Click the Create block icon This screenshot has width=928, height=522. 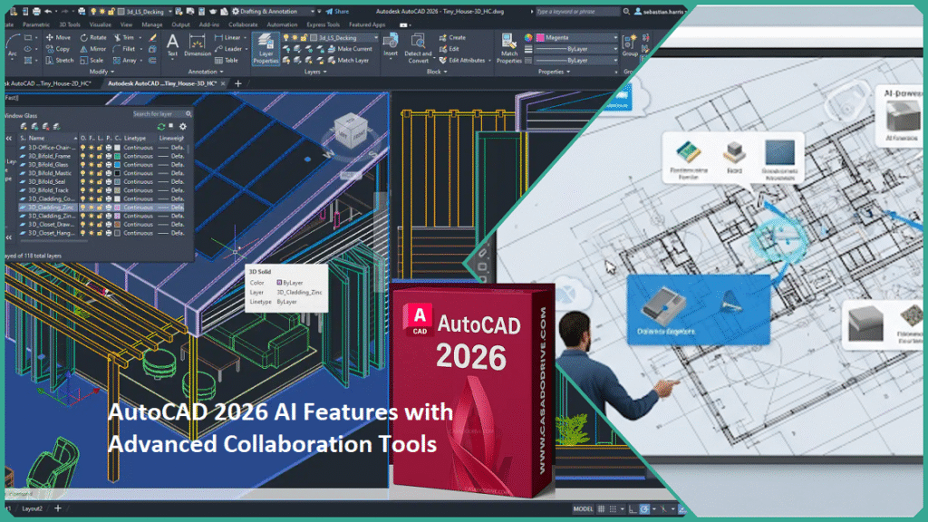click(452, 37)
